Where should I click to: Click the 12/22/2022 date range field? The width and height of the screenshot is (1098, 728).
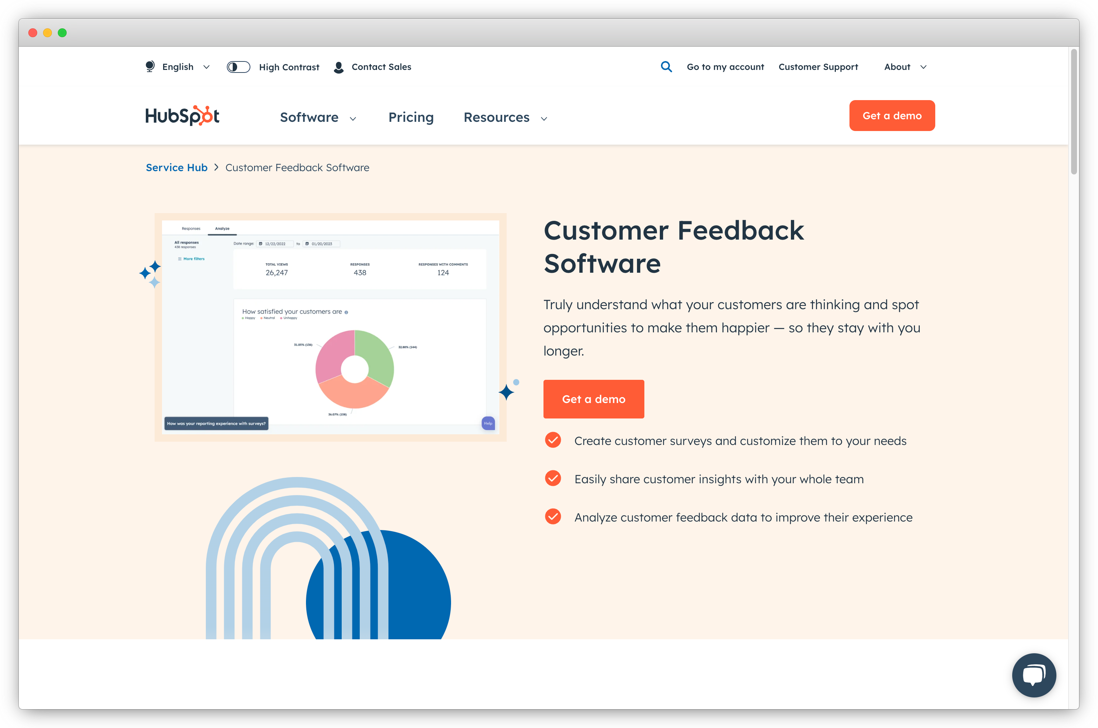coord(275,244)
